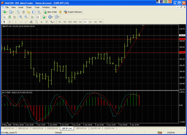Switch timeframe to M1
Viewport: 187px width, 135px height.
click(x=60, y=22)
